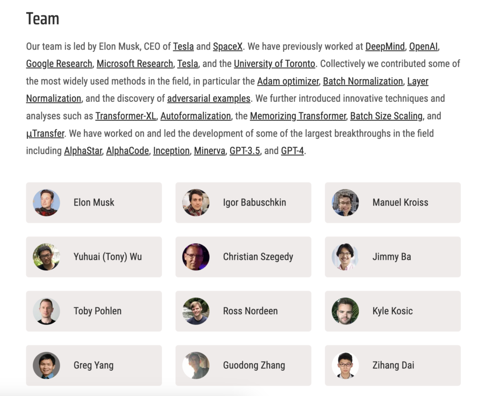The width and height of the screenshot is (488, 396).
Task: Open the Adam optimizer link
Action: click(x=288, y=81)
